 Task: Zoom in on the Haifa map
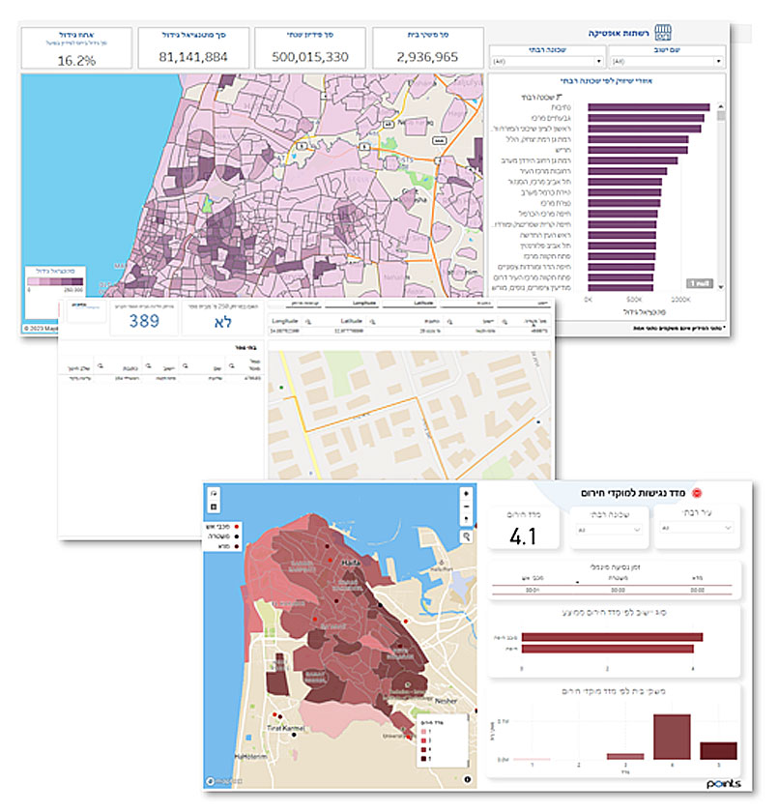(467, 491)
